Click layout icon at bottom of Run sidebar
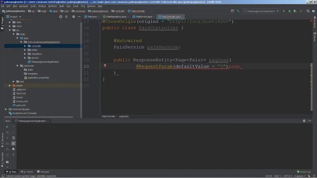Viewport: 317px width, 178px height. pos(7,162)
